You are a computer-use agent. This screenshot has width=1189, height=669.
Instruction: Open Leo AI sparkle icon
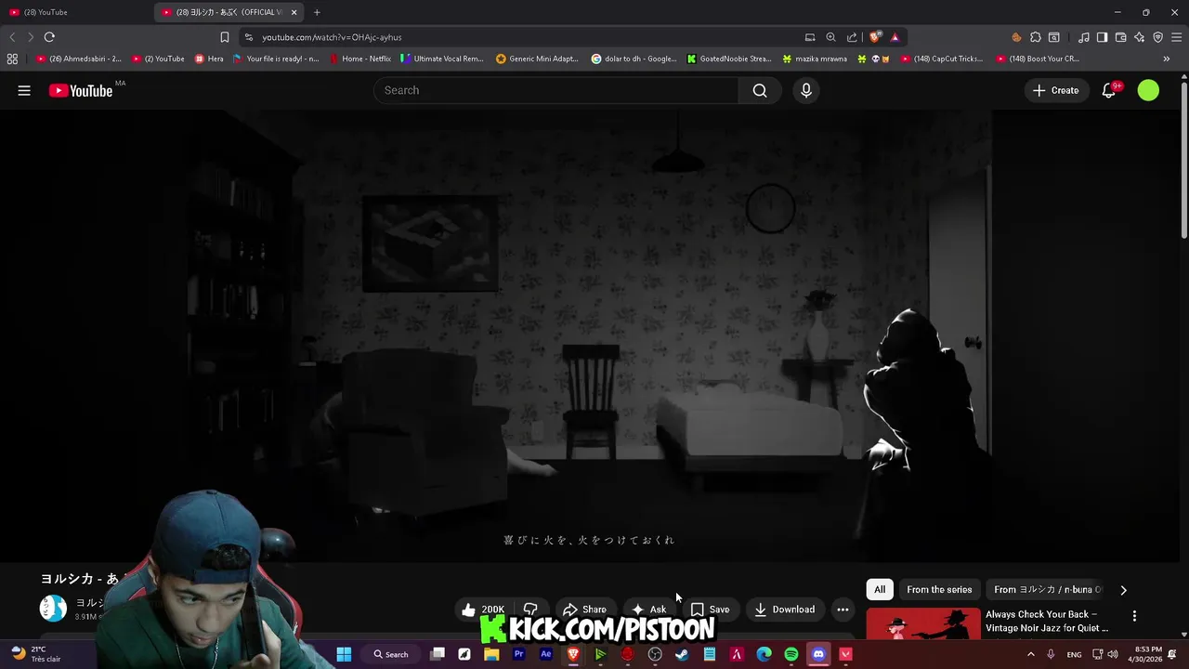[1139, 37]
